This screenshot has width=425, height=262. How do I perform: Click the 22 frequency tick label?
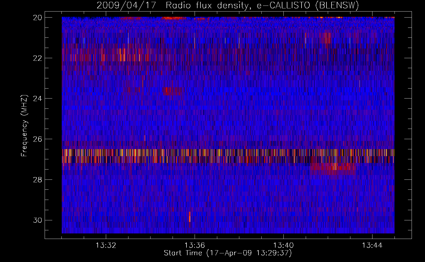coord(38,58)
